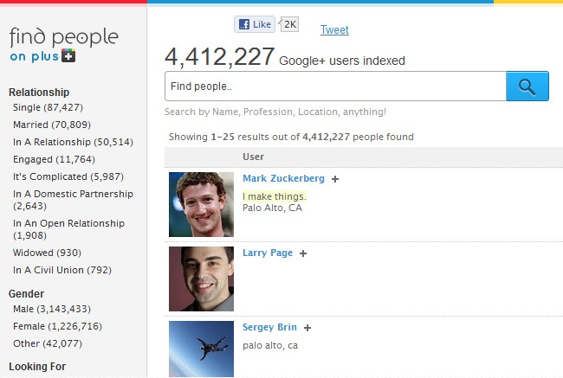This screenshot has width=563, height=378.
Task: Click the plus icon beside Sergey Brin
Action: point(307,328)
